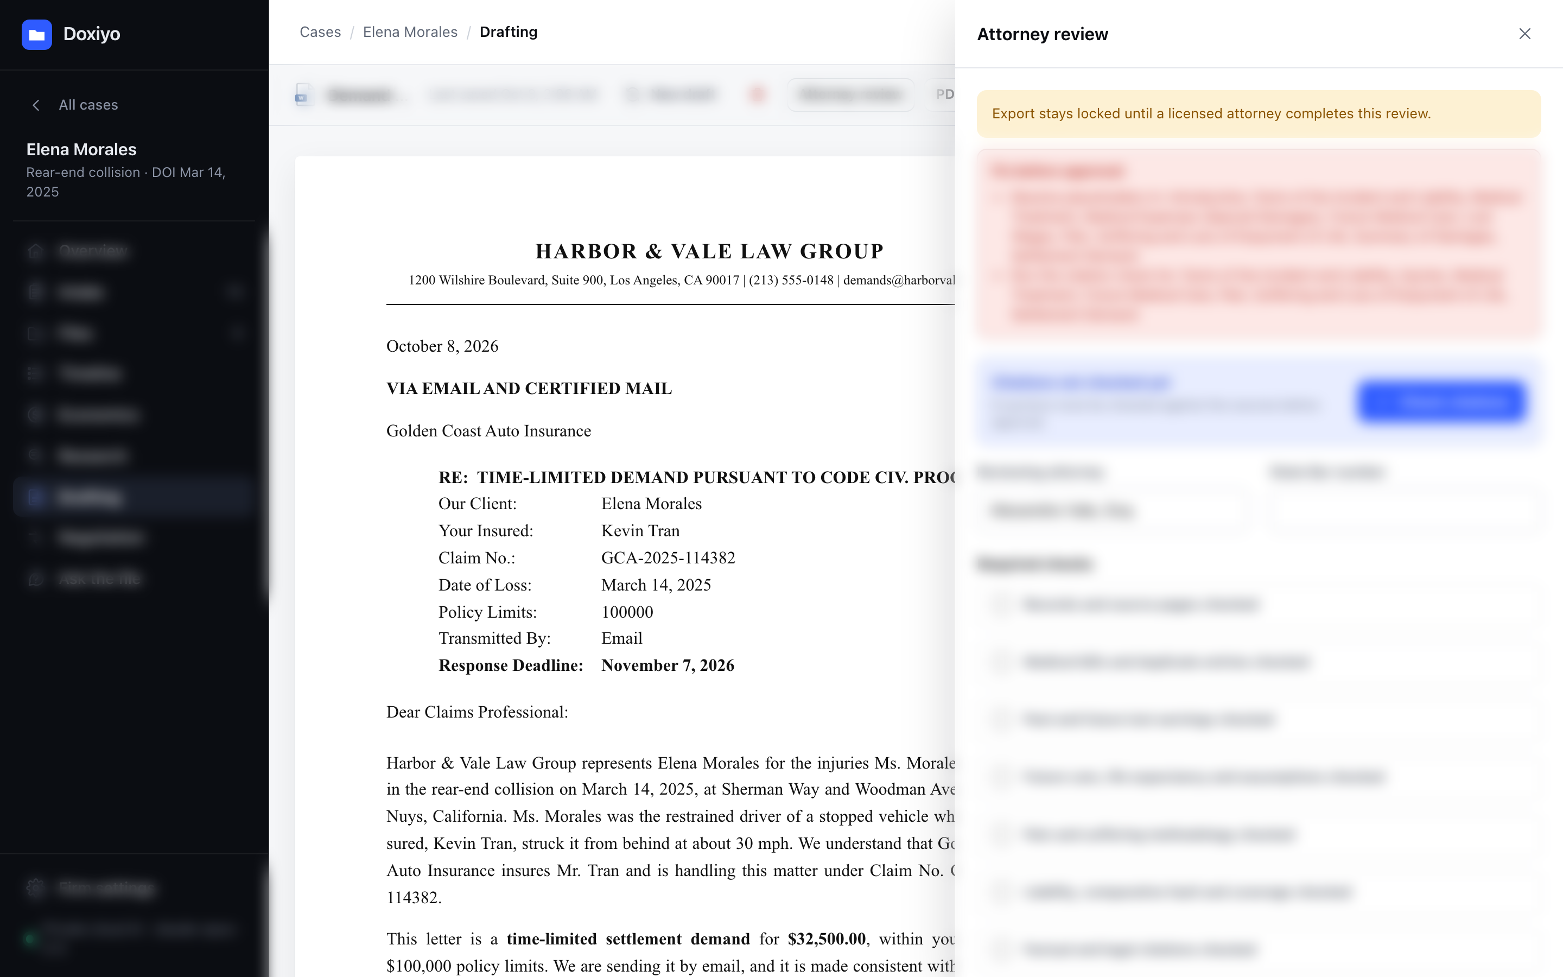Click the Policy Limits: label
This screenshot has height=977, width=1563.
click(488, 613)
